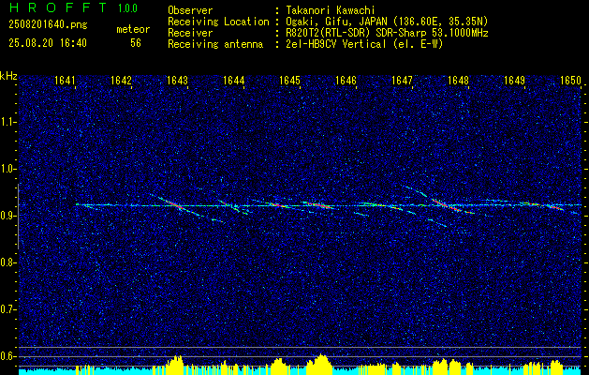Click the red meteor echo near 1648
Screen dimensions: 589x375
[x=448, y=206]
